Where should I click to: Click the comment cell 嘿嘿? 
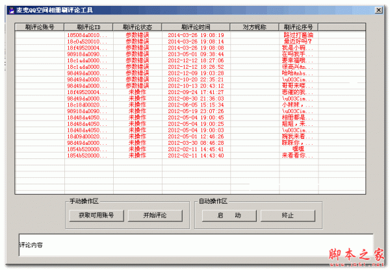[x=298, y=149]
